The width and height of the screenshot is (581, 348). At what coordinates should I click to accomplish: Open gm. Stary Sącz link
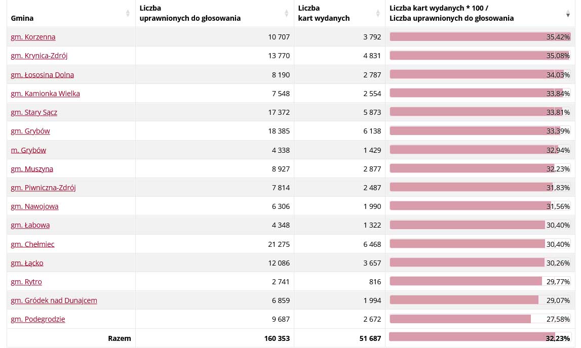34,112
